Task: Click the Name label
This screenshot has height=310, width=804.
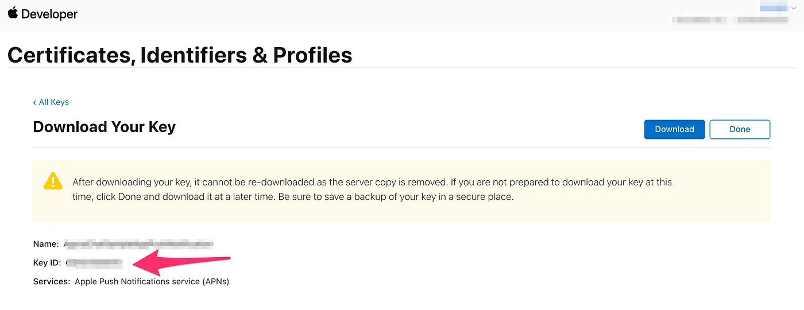Action: click(46, 244)
